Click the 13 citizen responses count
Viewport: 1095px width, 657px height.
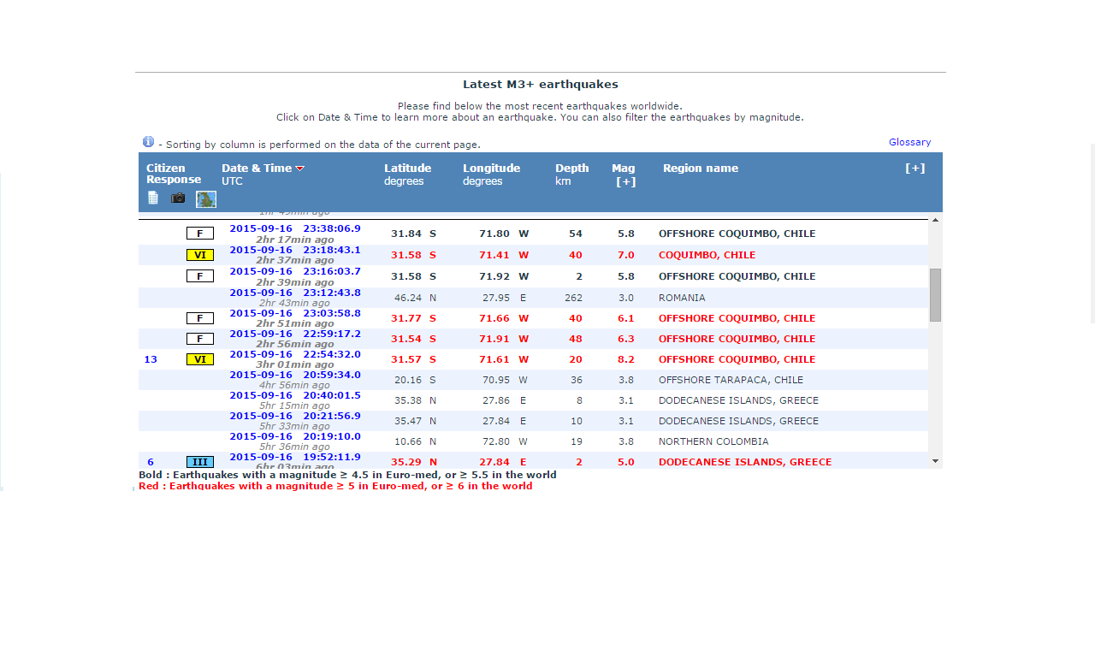click(151, 359)
